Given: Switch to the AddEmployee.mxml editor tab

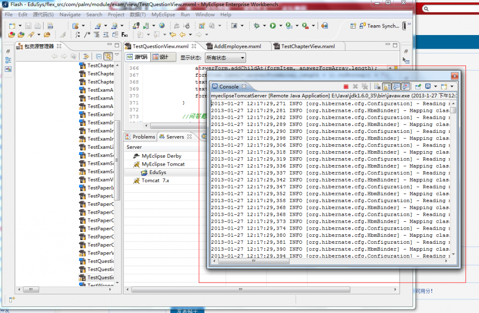Looking at the screenshot, I should point(237,46).
